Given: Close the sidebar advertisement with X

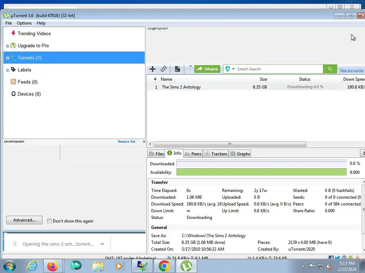Looking at the screenshot, I should point(144,141).
